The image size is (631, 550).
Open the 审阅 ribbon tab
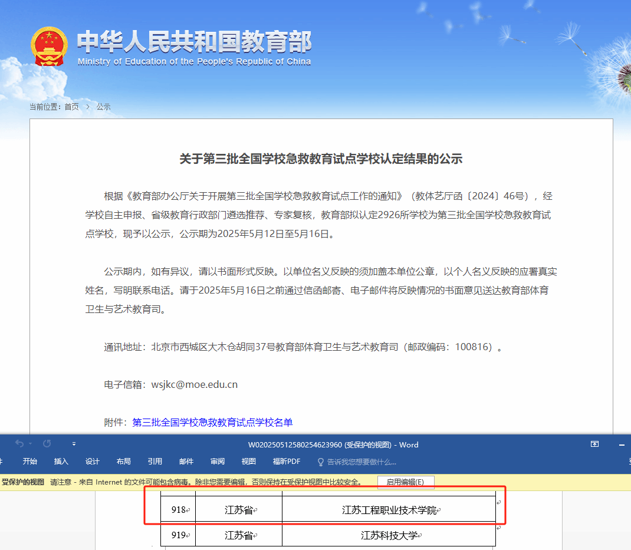point(218,462)
